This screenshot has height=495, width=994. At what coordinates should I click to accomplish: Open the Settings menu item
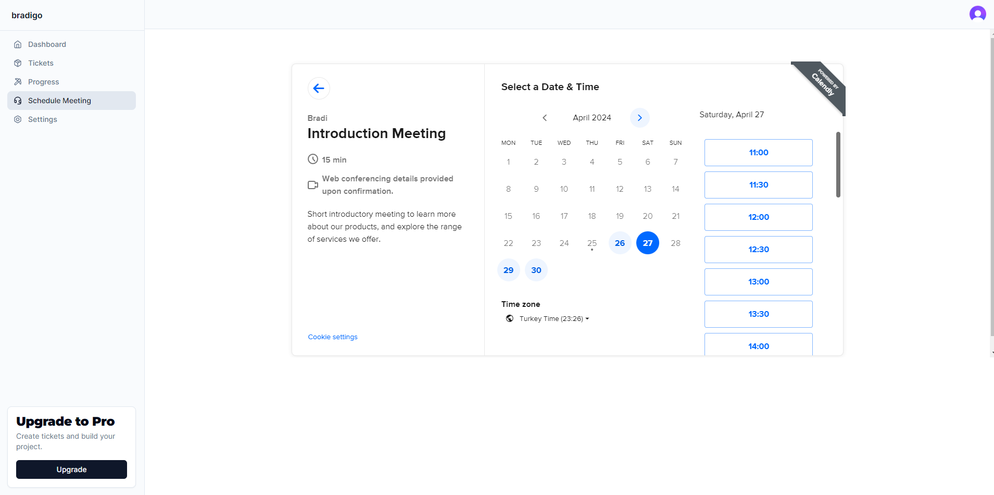[71, 119]
